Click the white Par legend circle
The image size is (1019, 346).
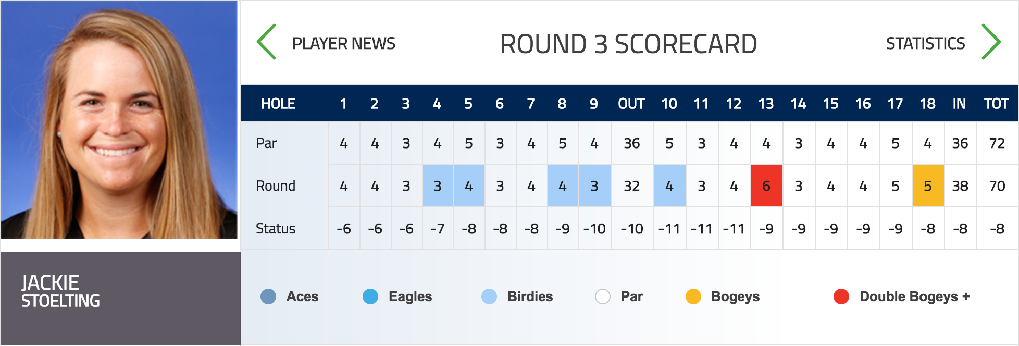pyautogui.click(x=603, y=296)
